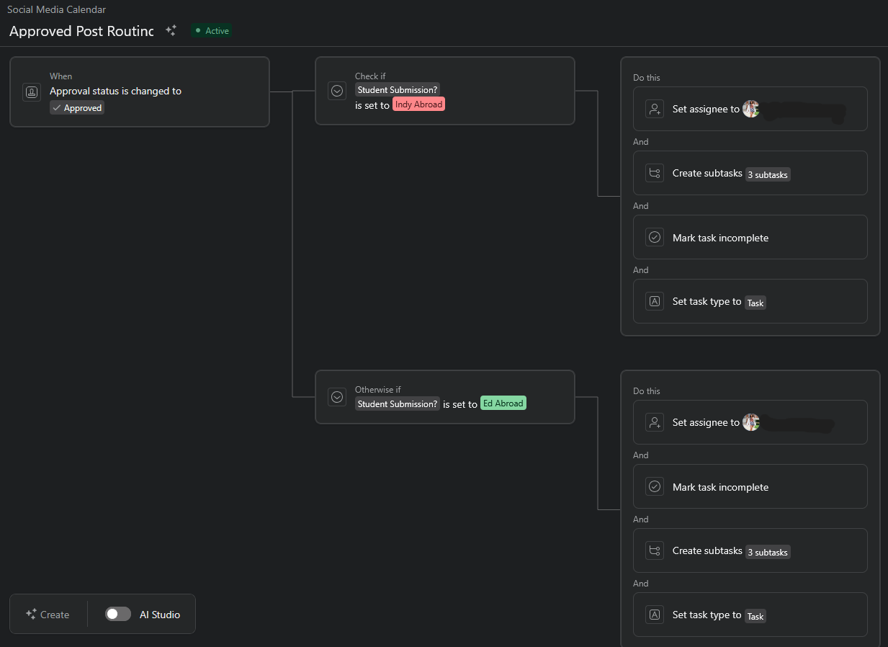Click the condition icon in the Check if card
The width and height of the screenshot is (888, 647).
[337, 90]
